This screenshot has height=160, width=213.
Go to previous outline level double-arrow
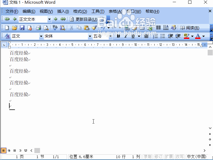[x=7, y=19]
